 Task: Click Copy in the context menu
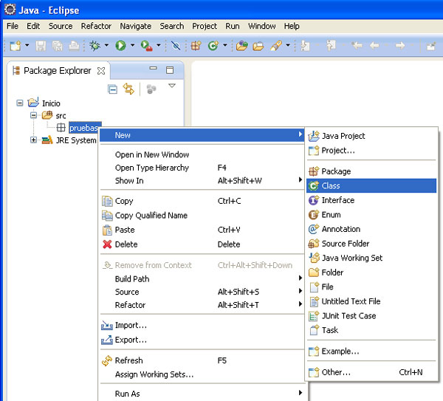pyautogui.click(x=202, y=201)
